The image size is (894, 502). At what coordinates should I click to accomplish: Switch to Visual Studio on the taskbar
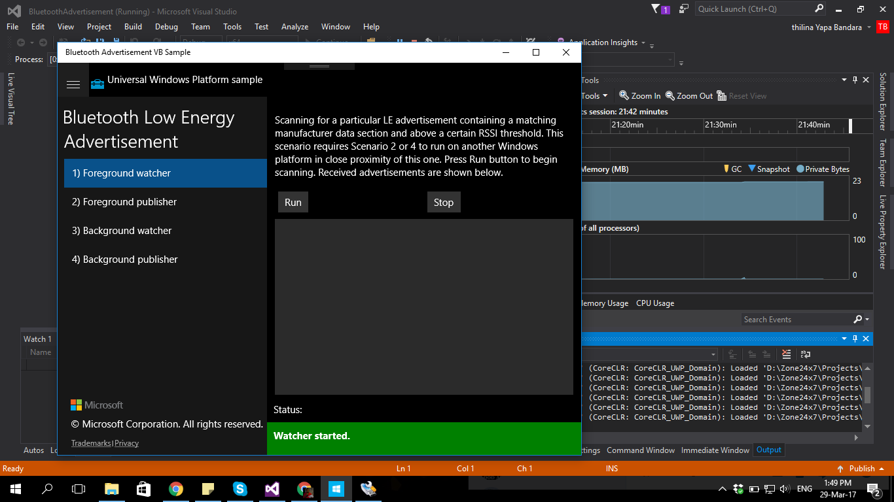[272, 488]
